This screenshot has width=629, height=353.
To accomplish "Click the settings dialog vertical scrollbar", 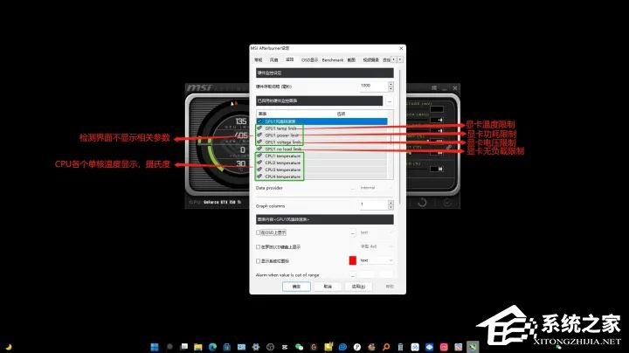I will tap(399, 136).
